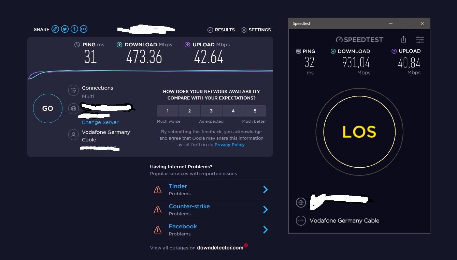Click the 40,84 upload value in app

[409, 63]
